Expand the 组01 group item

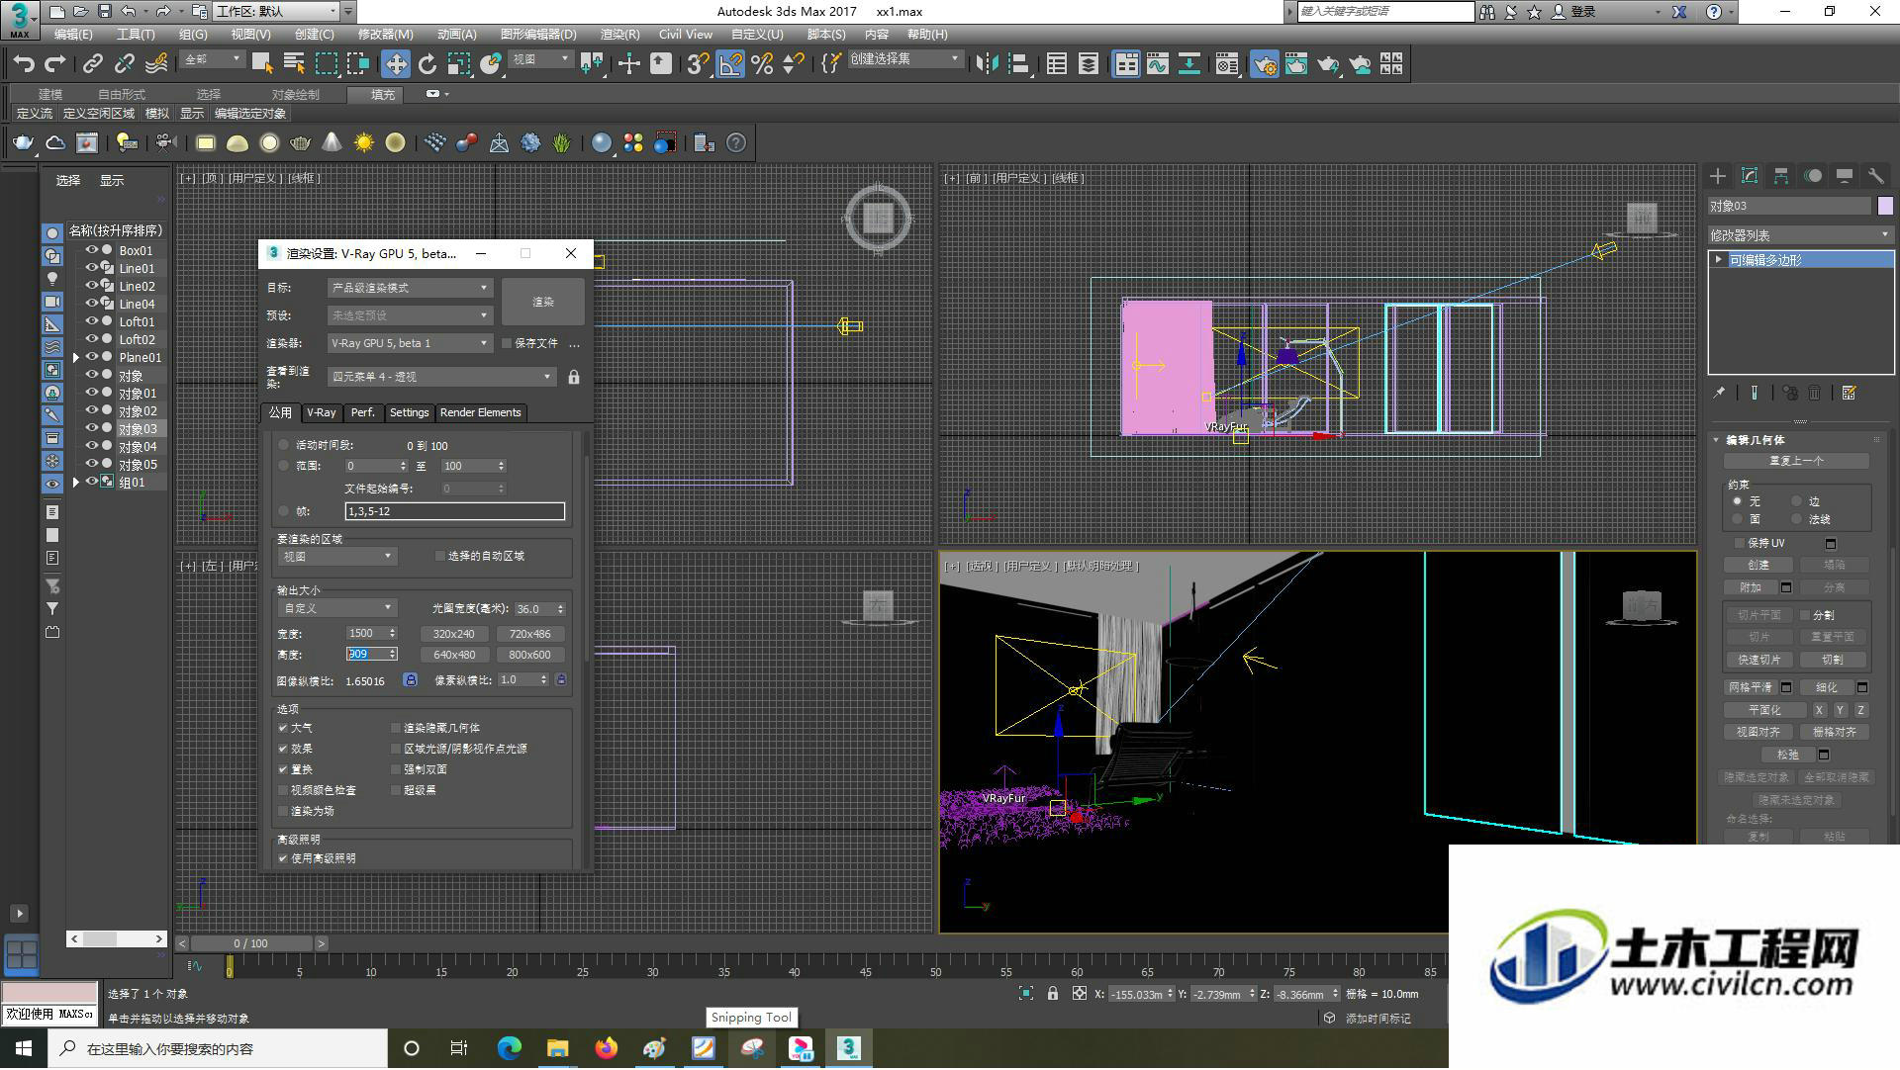point(76,483)
